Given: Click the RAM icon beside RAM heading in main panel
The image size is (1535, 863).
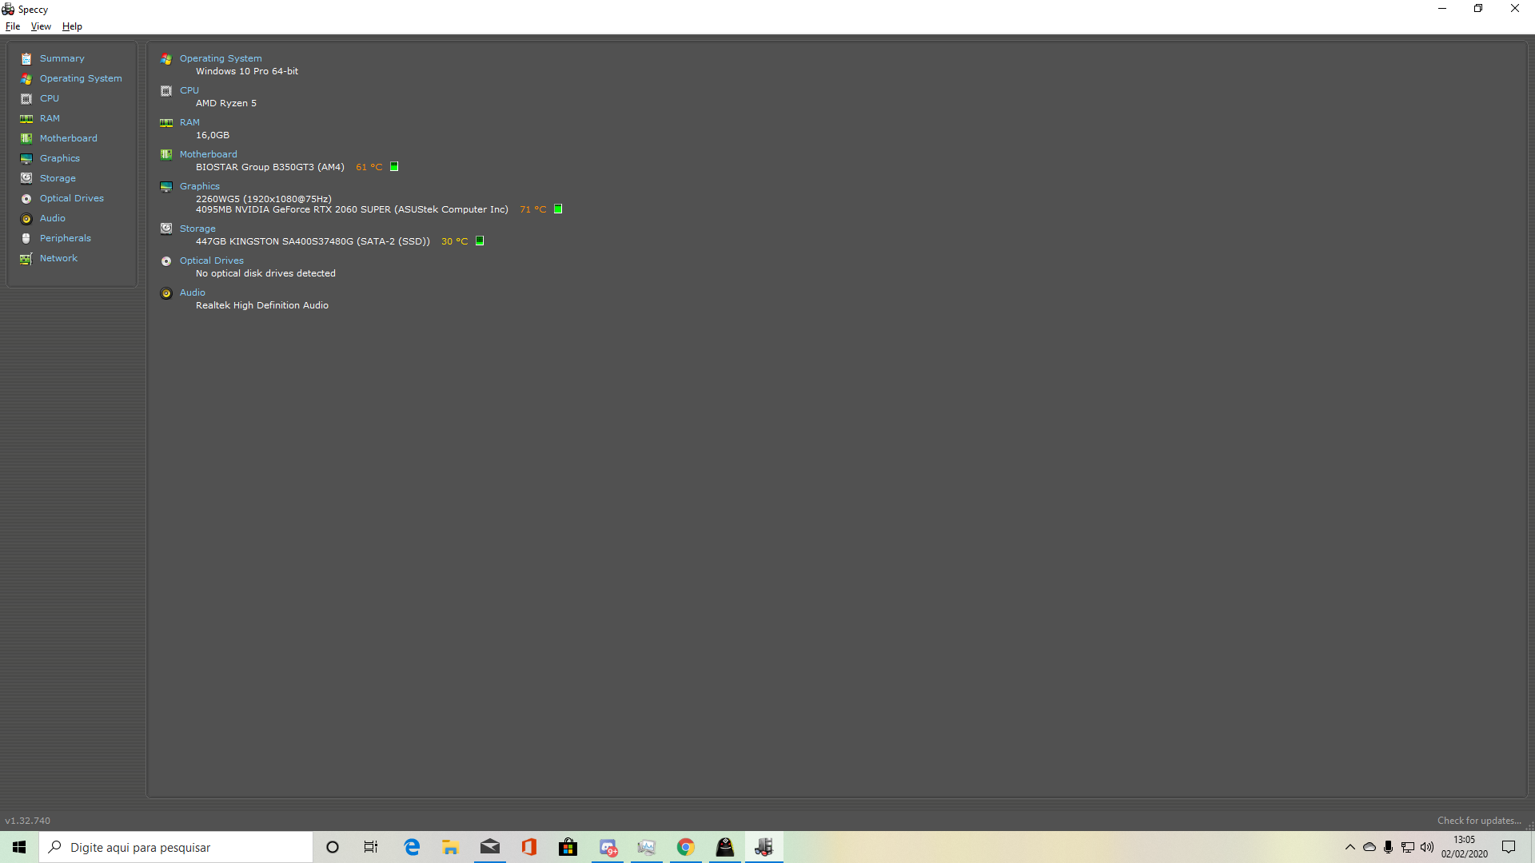Looking at the screenshot, I should [166, 123].
